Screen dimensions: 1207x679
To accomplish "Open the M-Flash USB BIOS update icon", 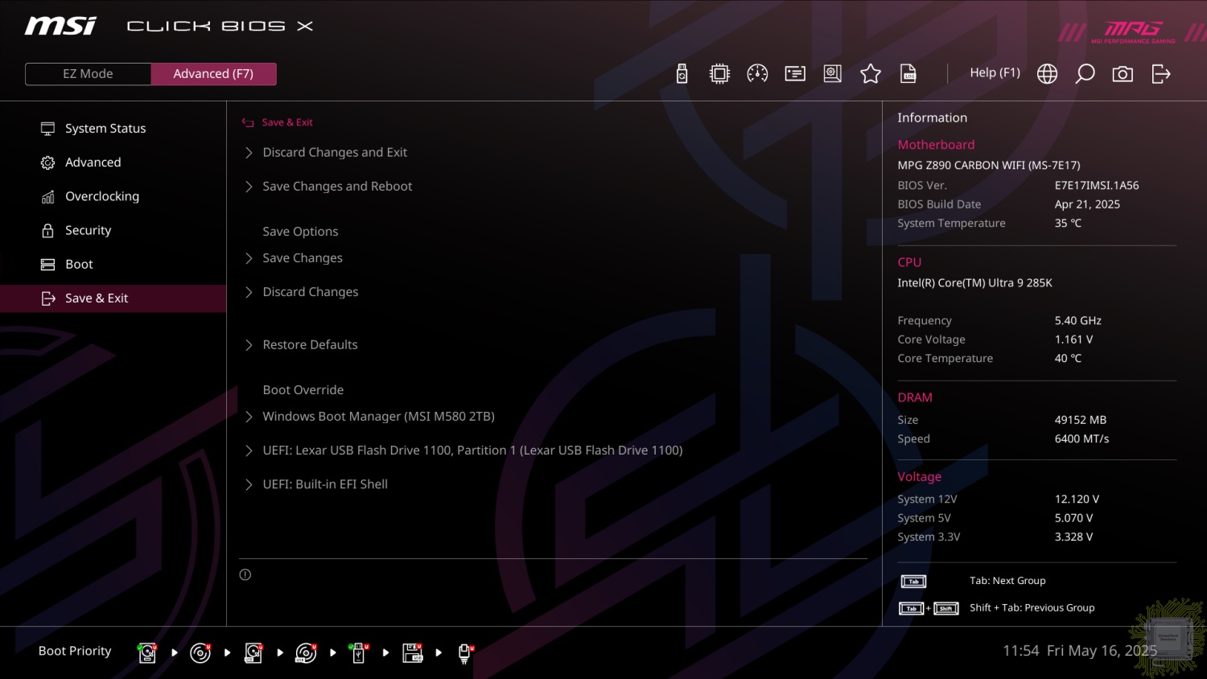I will pyautogui.click(x=682, y=74).
